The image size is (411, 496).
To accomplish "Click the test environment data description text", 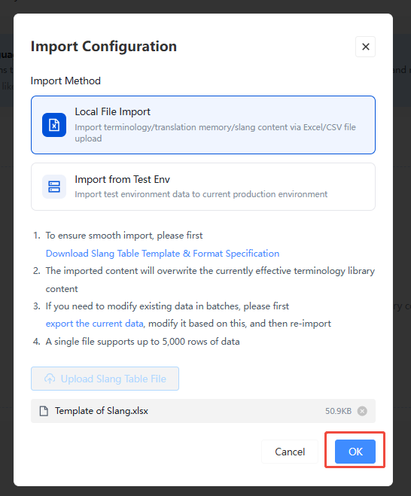I will [201, 194].
